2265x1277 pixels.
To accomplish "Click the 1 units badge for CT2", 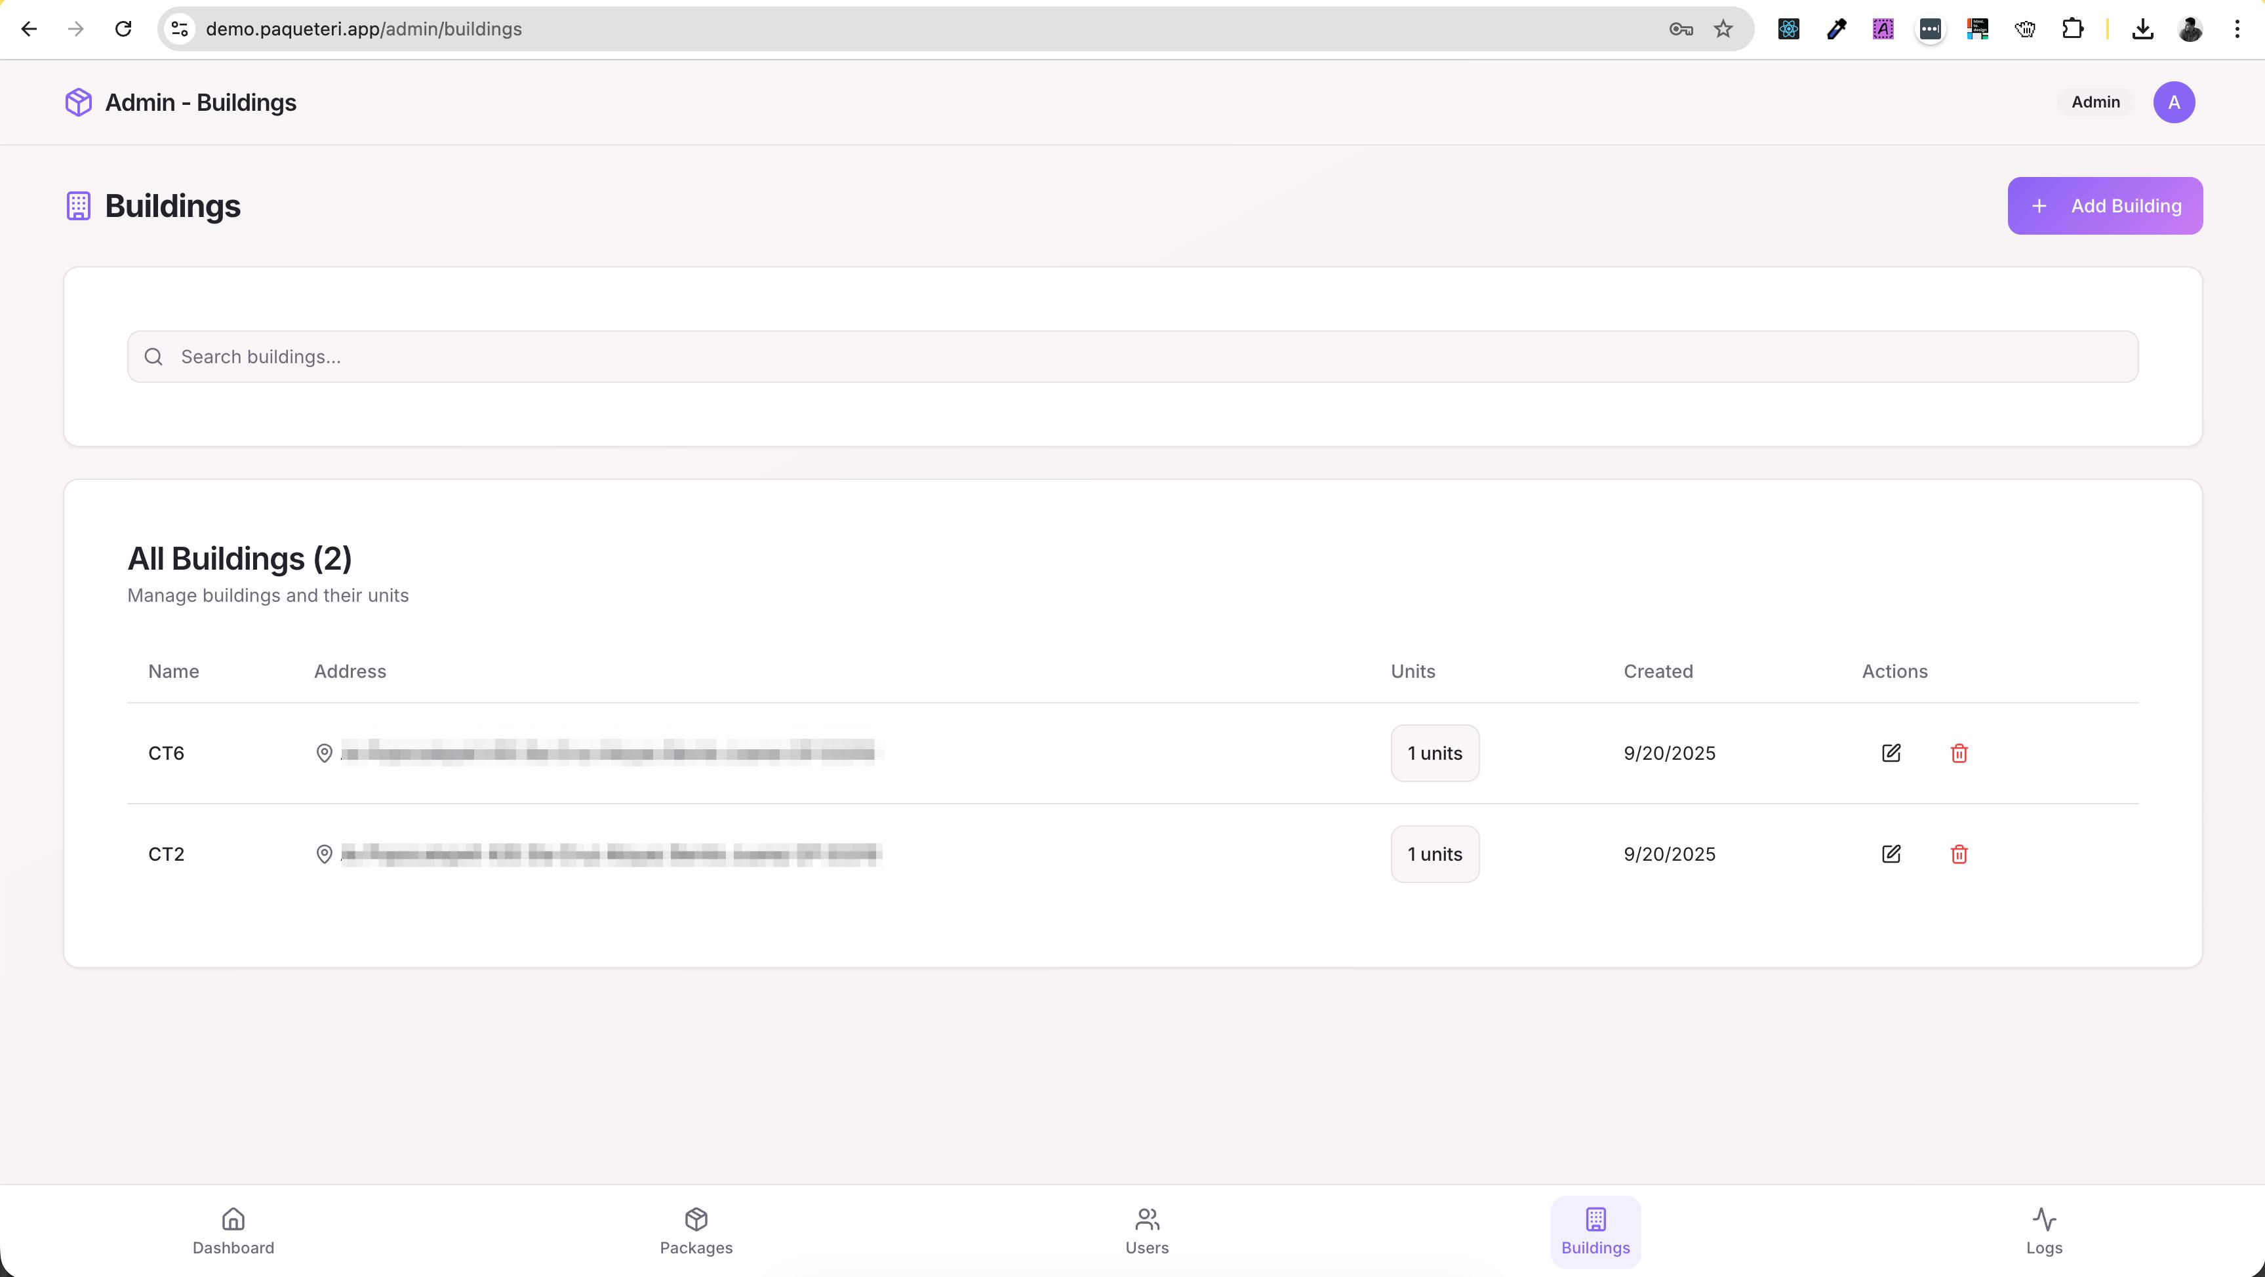I will (x=1434, y=854).
